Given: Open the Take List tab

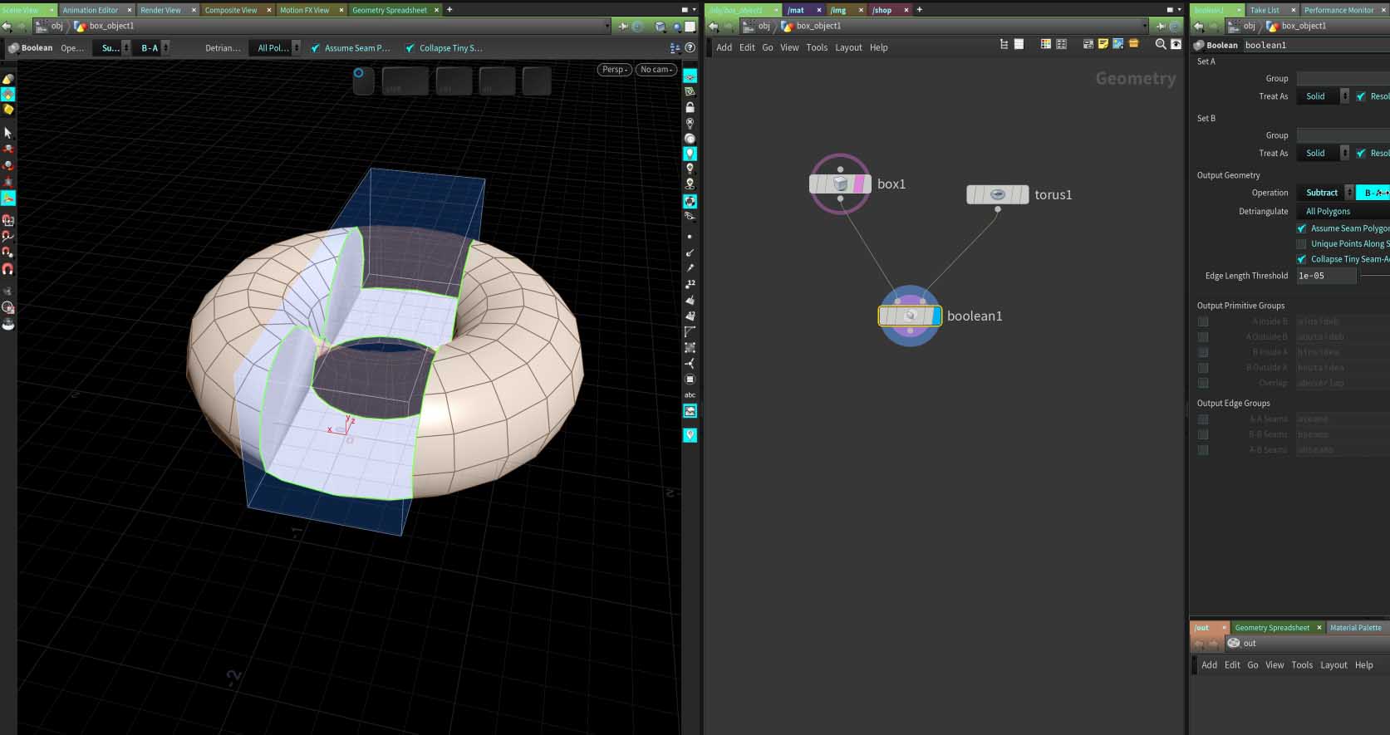Looking at the screenshot, I should point(1265,10).
